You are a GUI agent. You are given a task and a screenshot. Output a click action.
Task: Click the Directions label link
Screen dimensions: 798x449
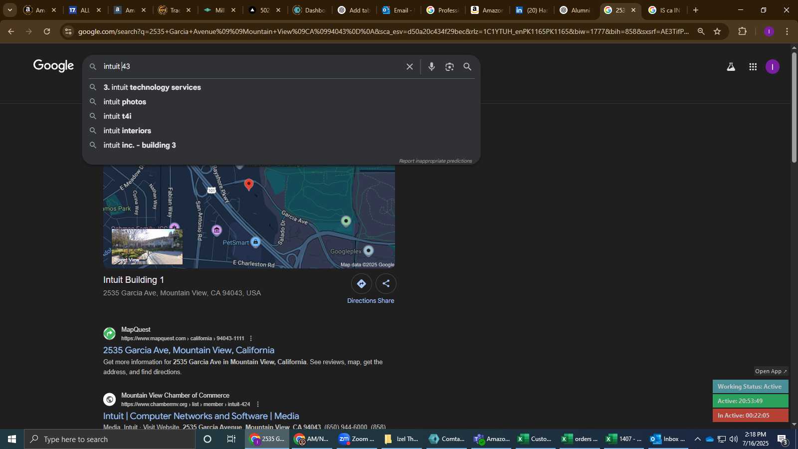pyautogui.click(x=362, y=301)
